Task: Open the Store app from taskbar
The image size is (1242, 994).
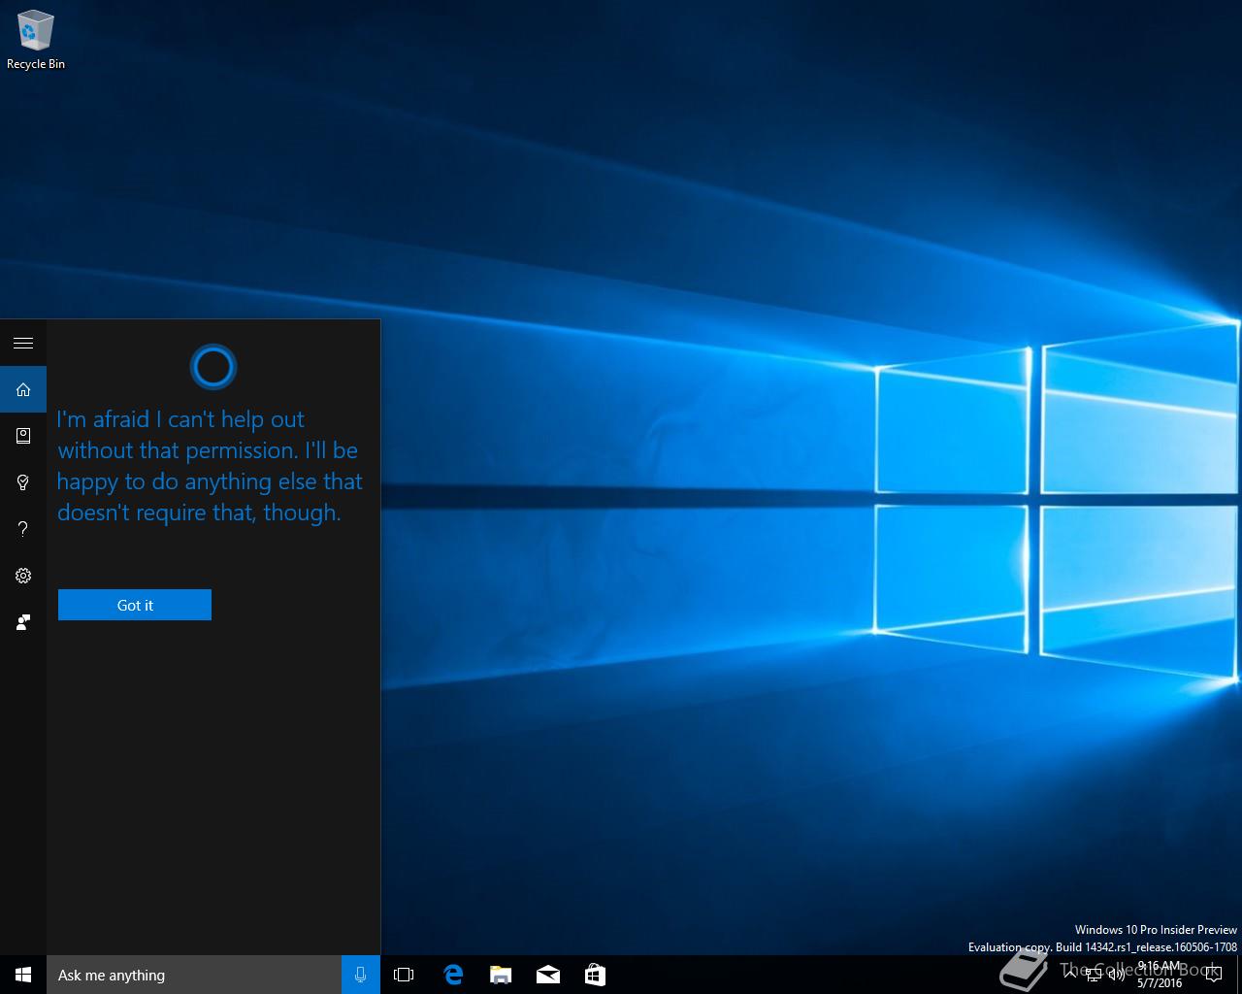Action: coord(595,975)
